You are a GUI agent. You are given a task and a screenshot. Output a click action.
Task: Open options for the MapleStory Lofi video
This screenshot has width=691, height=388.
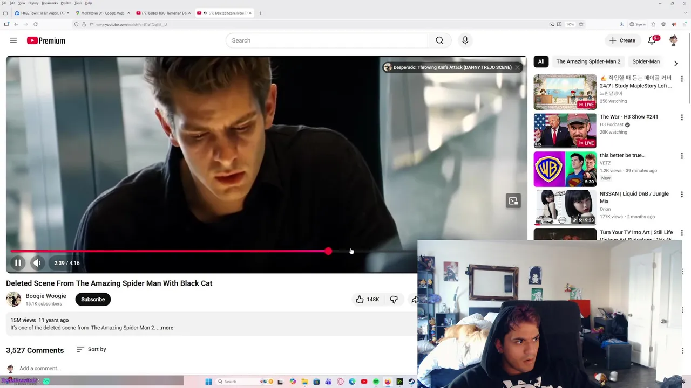pyautogui.click(x=681, y=79)
